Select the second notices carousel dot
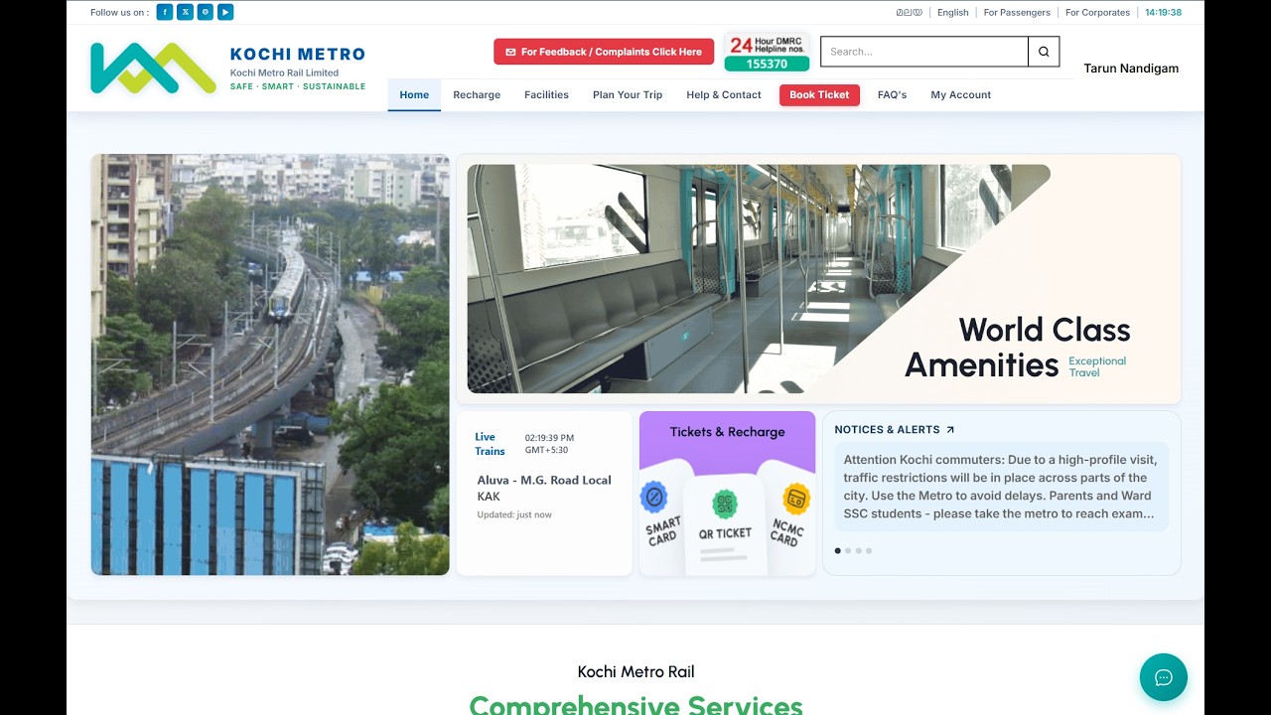 coord(848,550)
